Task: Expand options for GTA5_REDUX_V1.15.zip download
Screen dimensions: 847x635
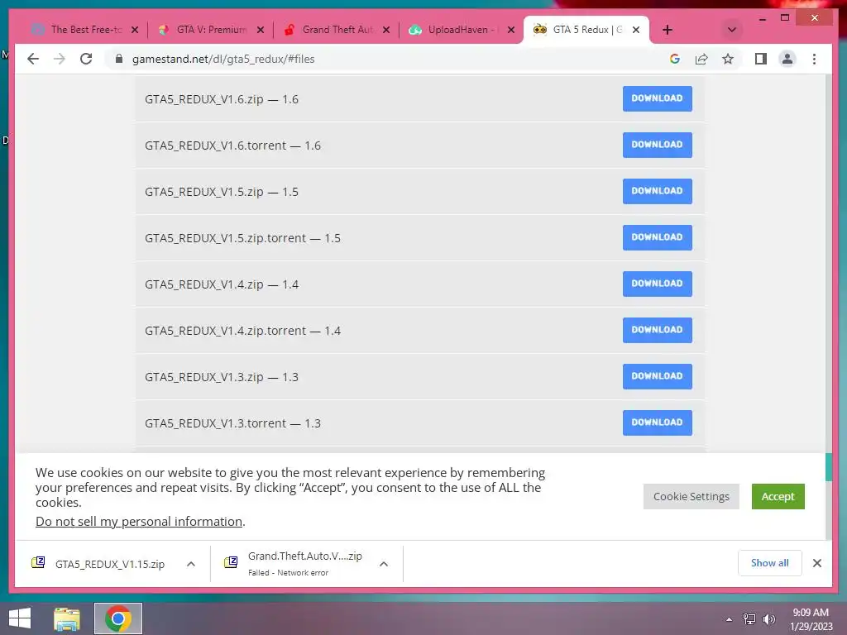Action: point(191,564)
